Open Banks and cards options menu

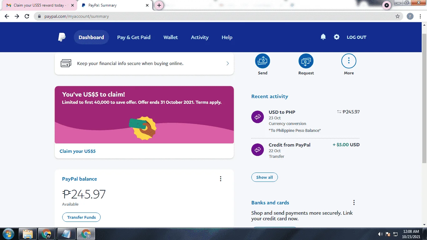pos(354,202)
